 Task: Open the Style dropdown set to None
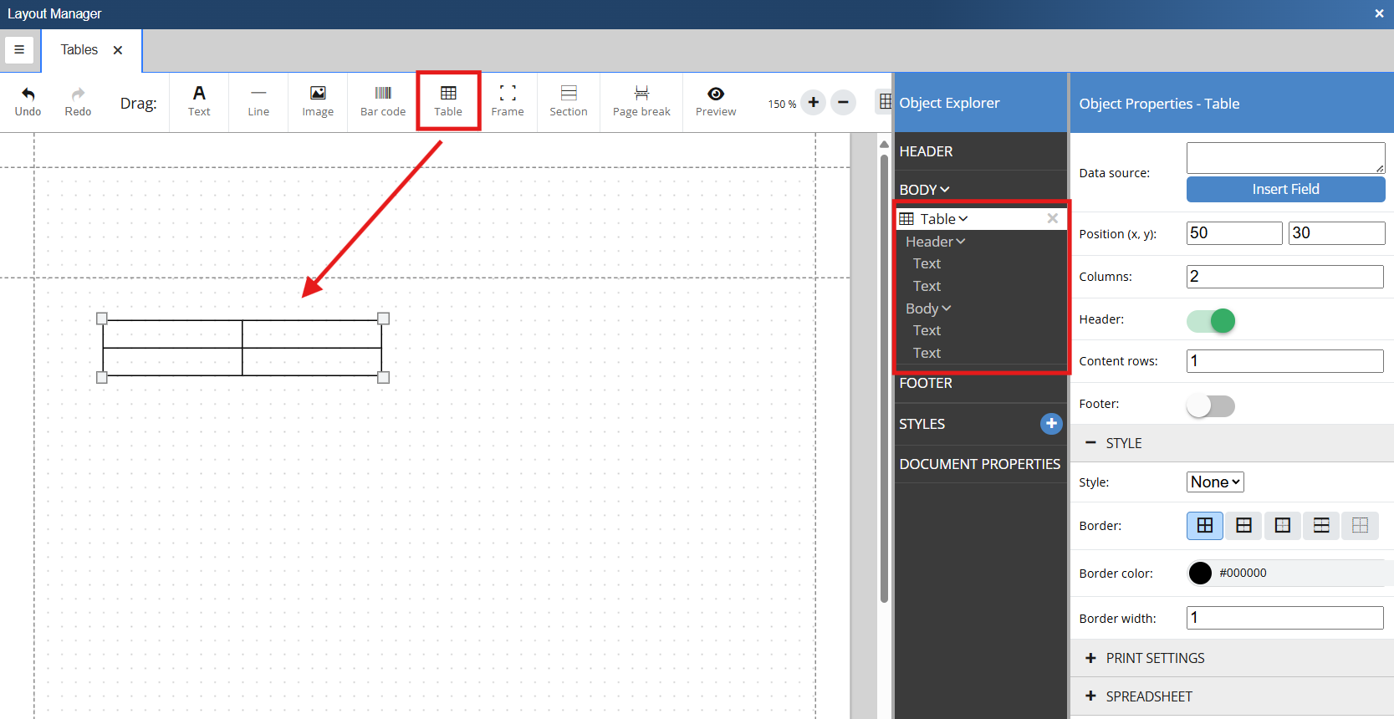(x=1215, y=482)
